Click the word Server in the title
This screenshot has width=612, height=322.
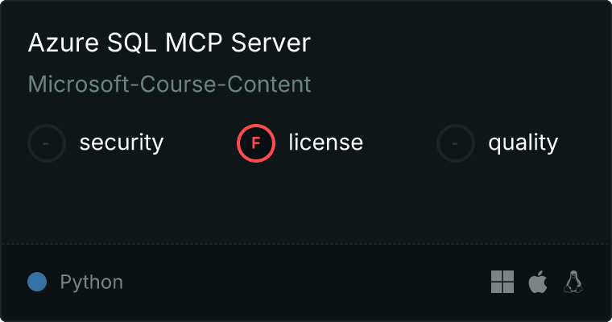(271, 42)
